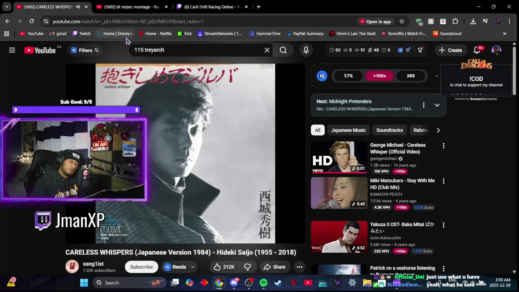The width and height of the screenshot is (519, 292).
Task: Select the Soundtracks chip
Action: click(390, 130)
